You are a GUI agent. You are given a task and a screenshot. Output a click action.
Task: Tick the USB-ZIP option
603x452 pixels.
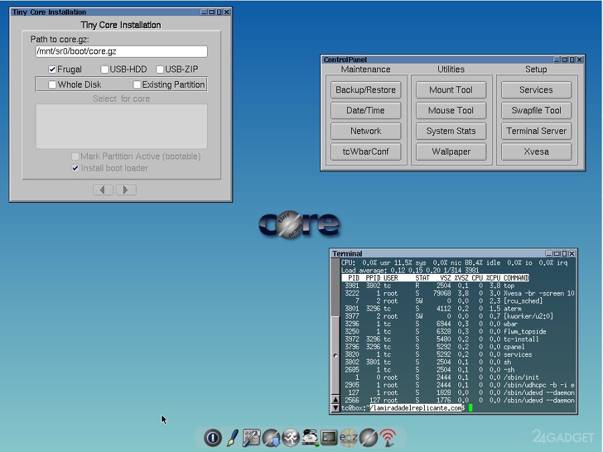tap(160, 69)
